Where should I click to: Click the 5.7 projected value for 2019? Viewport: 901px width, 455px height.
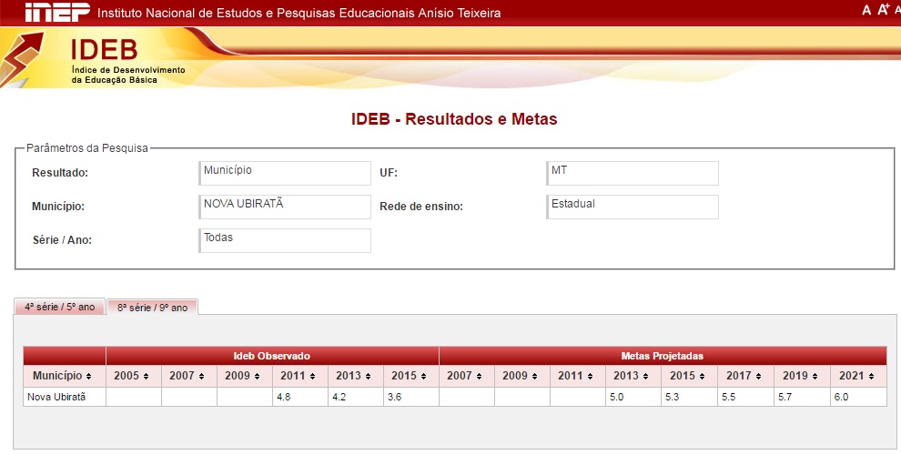[785, 397]
